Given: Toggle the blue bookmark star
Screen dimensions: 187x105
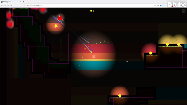Looking at the screenshot, I should [x=161, y=6].
